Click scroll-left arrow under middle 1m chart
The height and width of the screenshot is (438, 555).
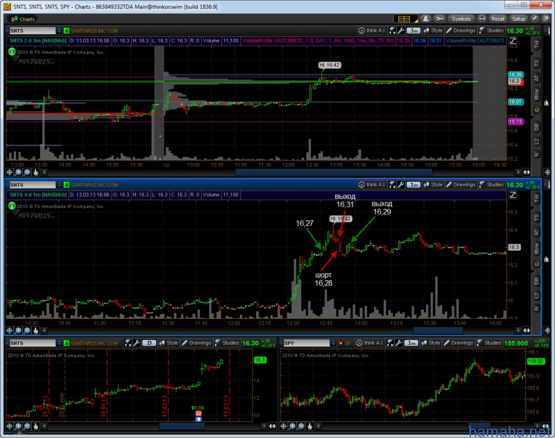click(x=45, y=331)
